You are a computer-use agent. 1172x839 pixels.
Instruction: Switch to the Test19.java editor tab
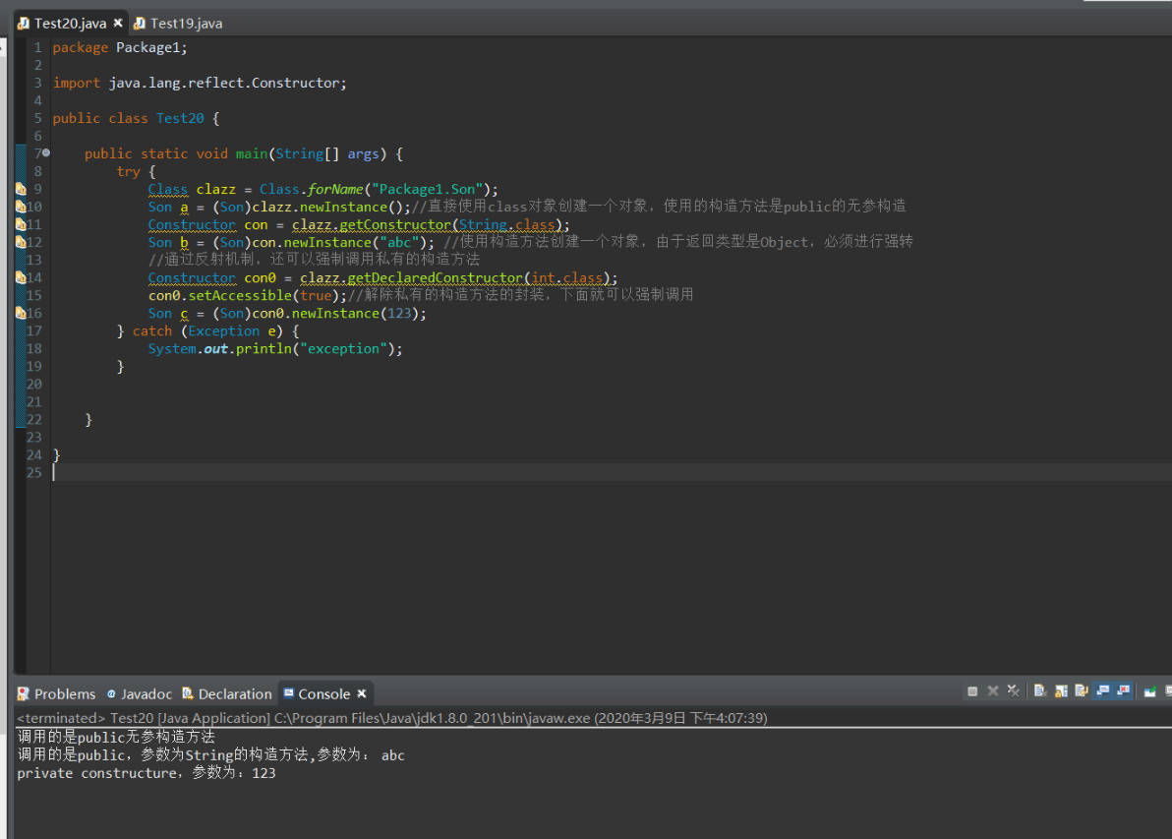coord(185,23)
